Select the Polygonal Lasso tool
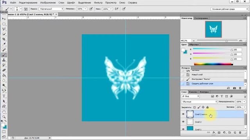Screen dimensions: 250x140 [x=4, y=29]
